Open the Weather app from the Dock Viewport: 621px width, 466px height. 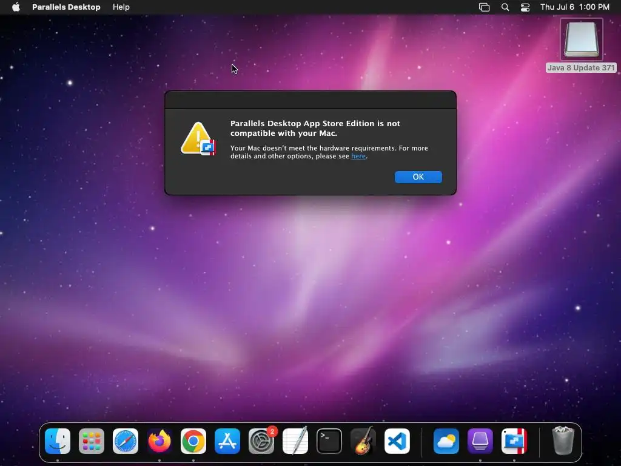coord(446,441)
